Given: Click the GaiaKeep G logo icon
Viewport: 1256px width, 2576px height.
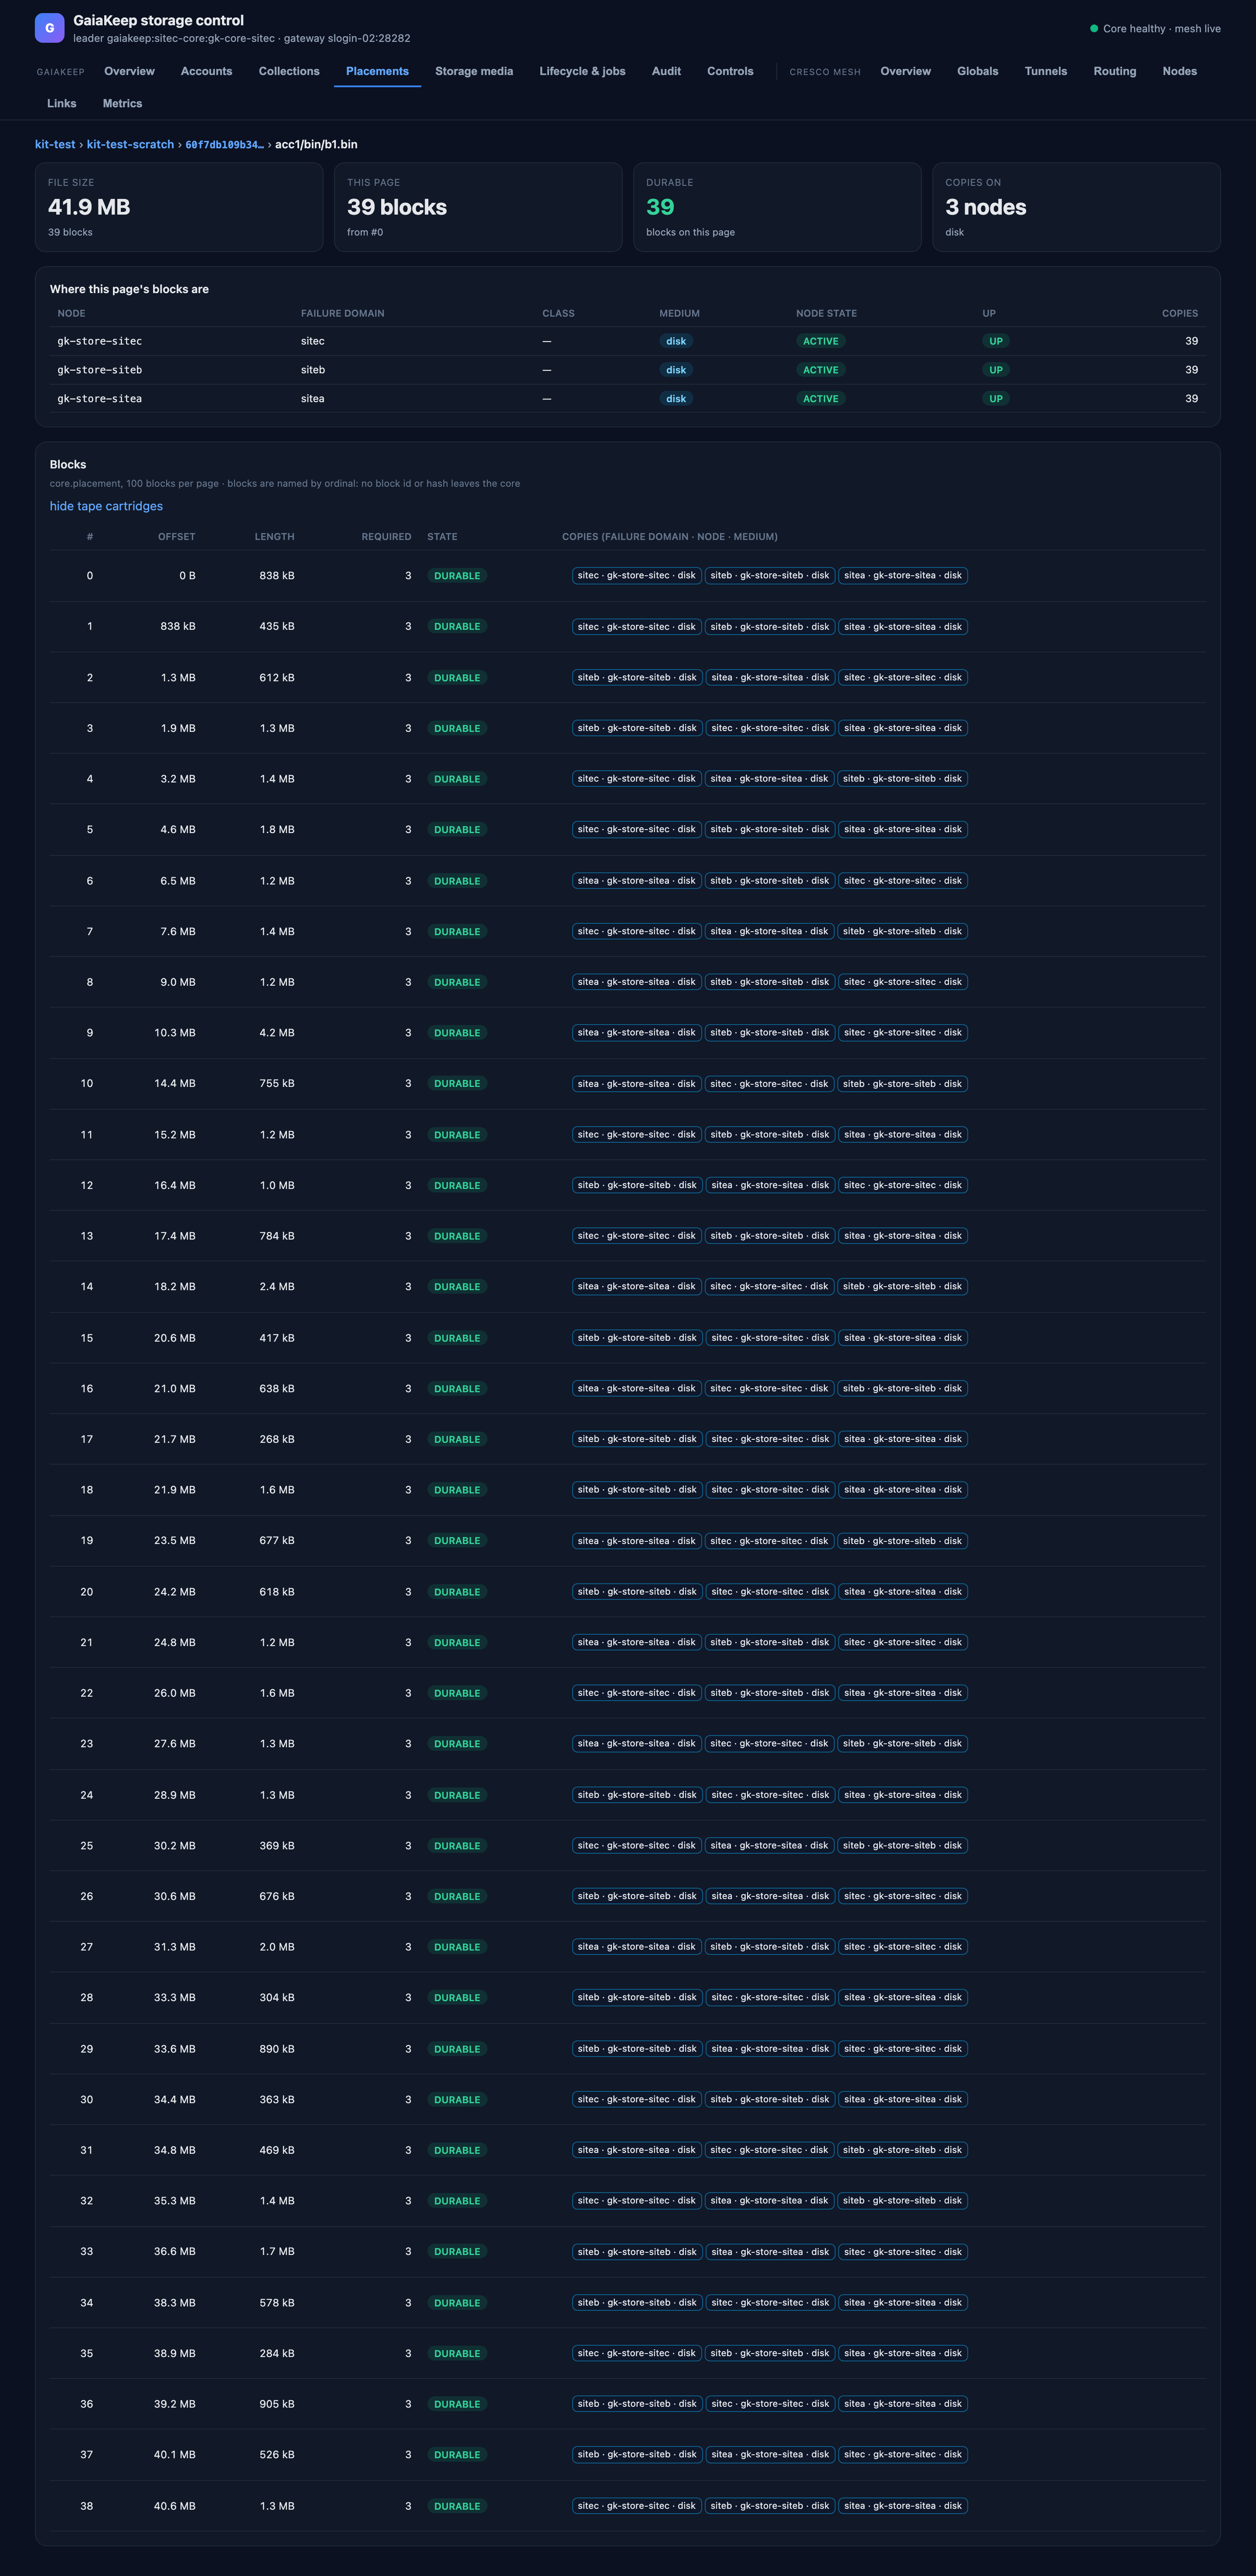Looking at the screenshot, I should 49,28.
